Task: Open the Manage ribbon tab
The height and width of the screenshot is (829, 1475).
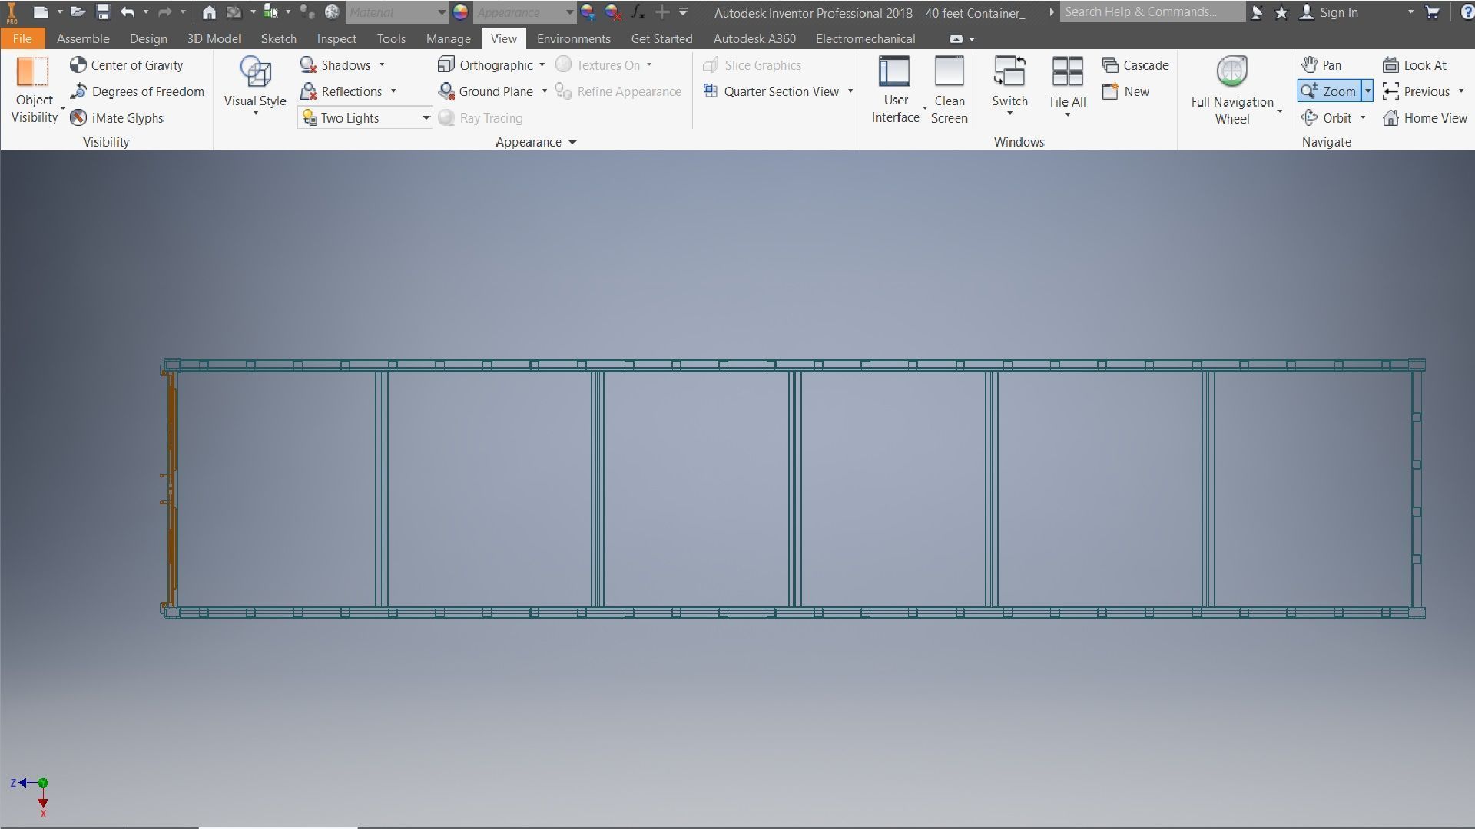Action: click(x=449, y=38)
